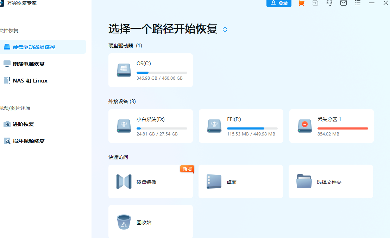Click the grayed import arrow icon
390x238 pixels.
click(x=315, y=3)
